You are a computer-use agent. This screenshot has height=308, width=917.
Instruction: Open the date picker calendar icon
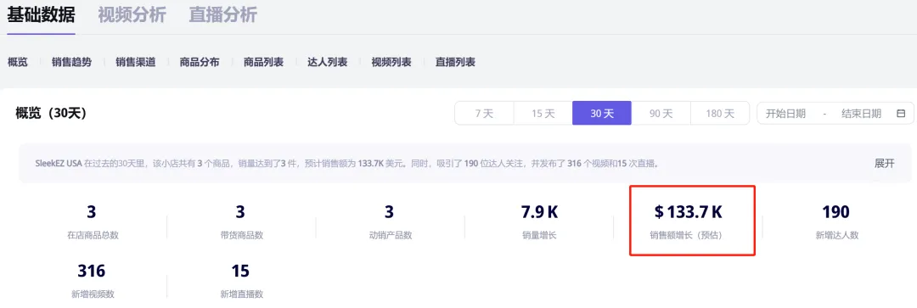tap(901, 114)
